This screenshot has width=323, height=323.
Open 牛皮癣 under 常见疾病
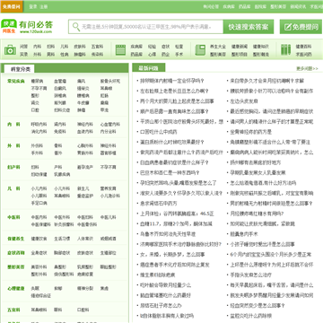click(x=83, y=102)
